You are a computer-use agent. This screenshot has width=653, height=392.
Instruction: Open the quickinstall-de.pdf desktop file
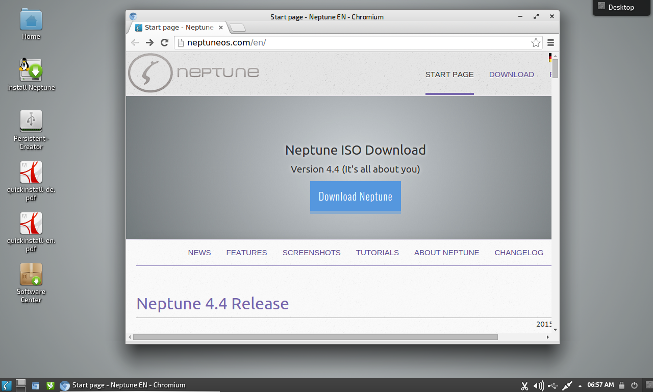coord(31,181)
